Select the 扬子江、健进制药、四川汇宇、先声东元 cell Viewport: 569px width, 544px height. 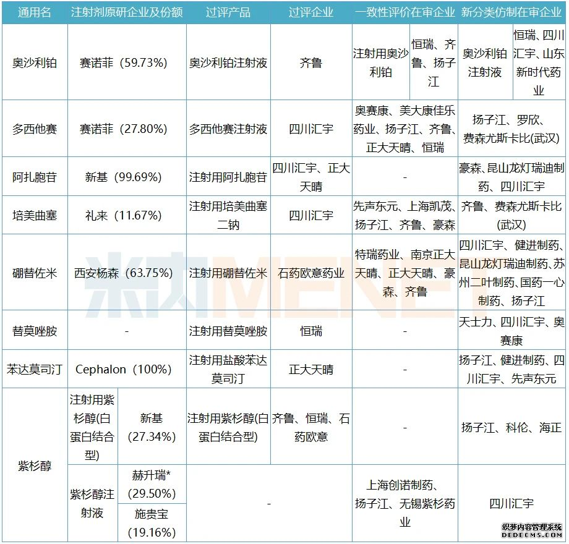pyautogui.click(x=511, y=369)
